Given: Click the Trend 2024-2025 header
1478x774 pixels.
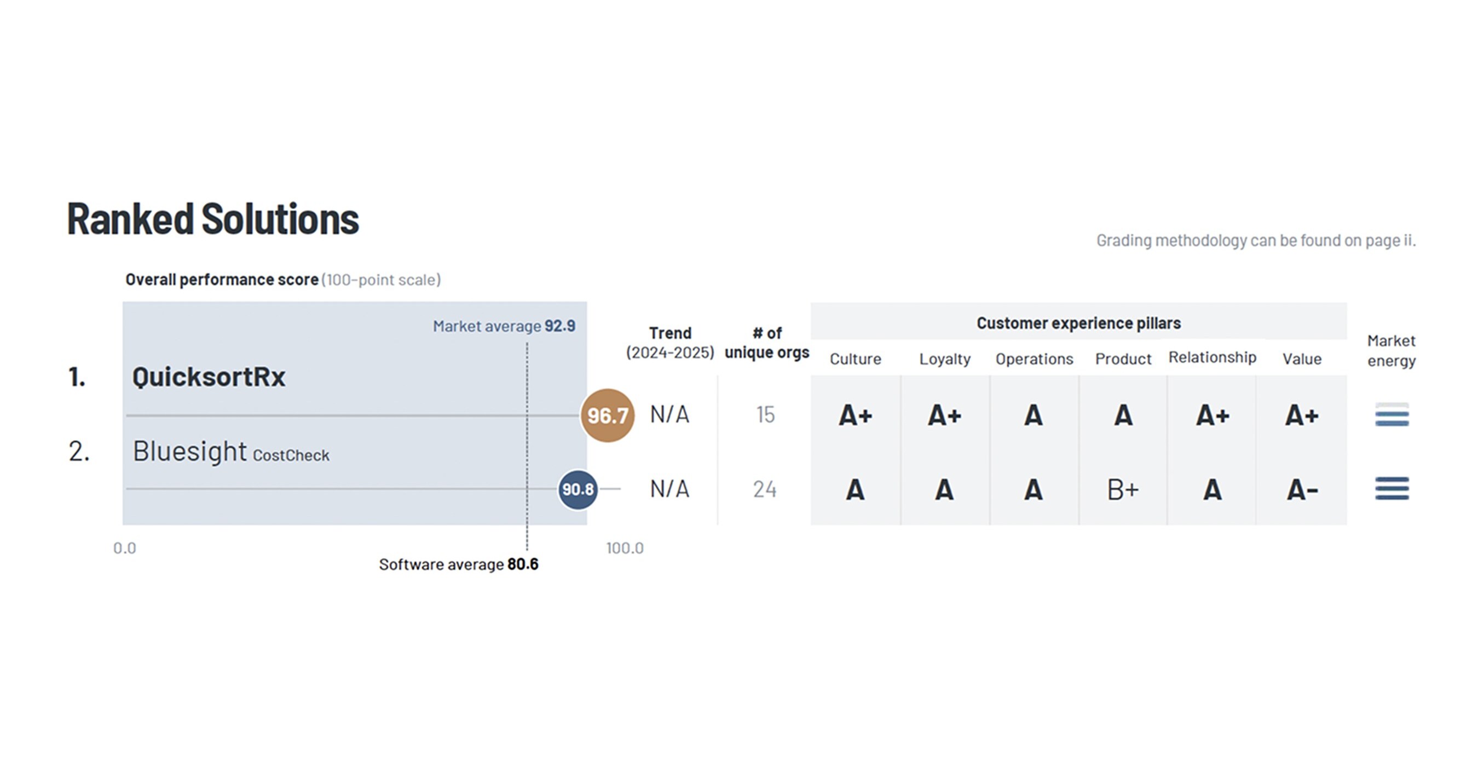Looking at the screenshot, I should (669, 343).
